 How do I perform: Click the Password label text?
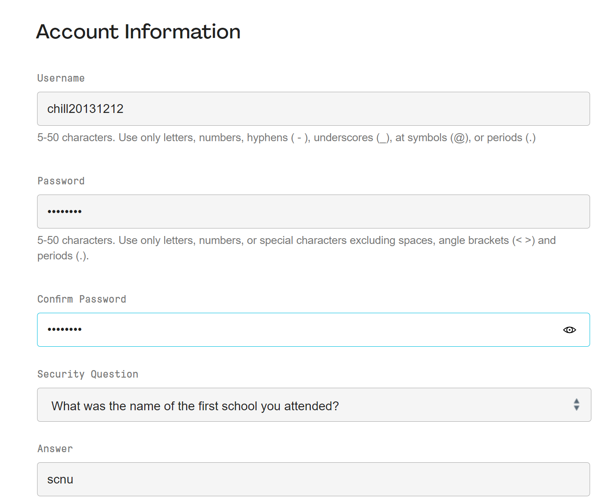coord(61,181)
